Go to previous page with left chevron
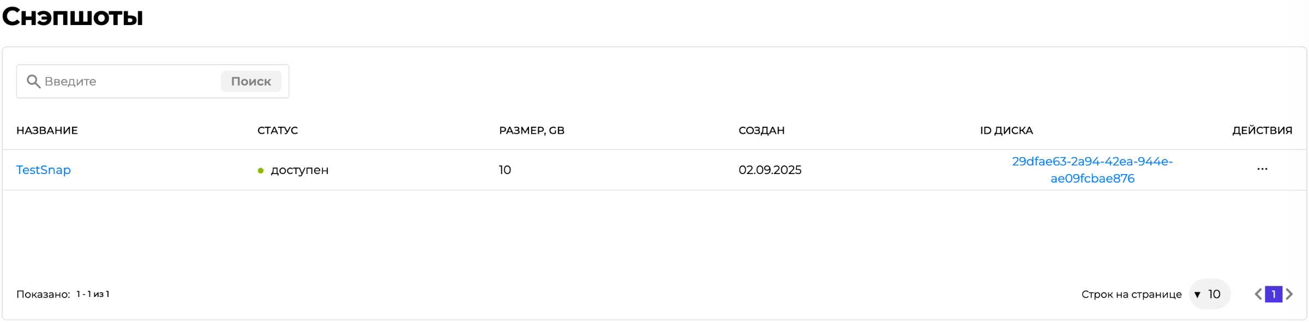 click(1258, 294)
